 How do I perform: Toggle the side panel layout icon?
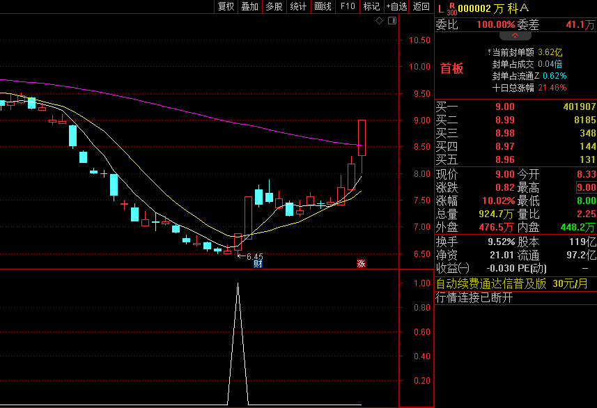tap(392, 21)
